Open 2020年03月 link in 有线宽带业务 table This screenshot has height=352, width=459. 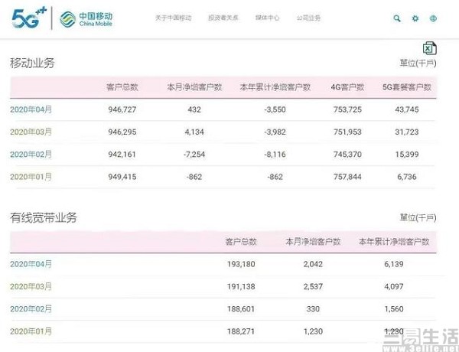pyautogui.click(x=31, y=286)
